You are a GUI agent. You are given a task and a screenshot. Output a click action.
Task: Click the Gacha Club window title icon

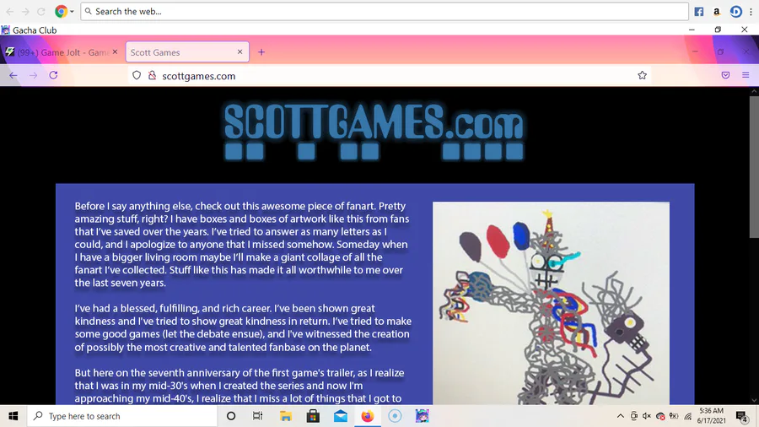(x=5, y=30)
